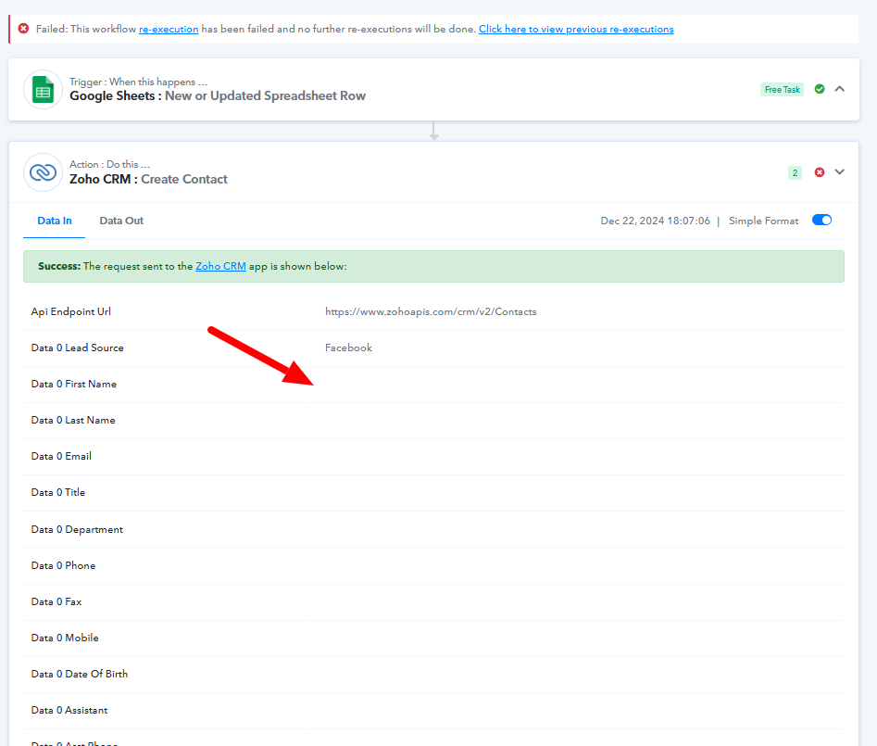
Task: Click the Google Sheets app icon
Action: tap(44, 90)
